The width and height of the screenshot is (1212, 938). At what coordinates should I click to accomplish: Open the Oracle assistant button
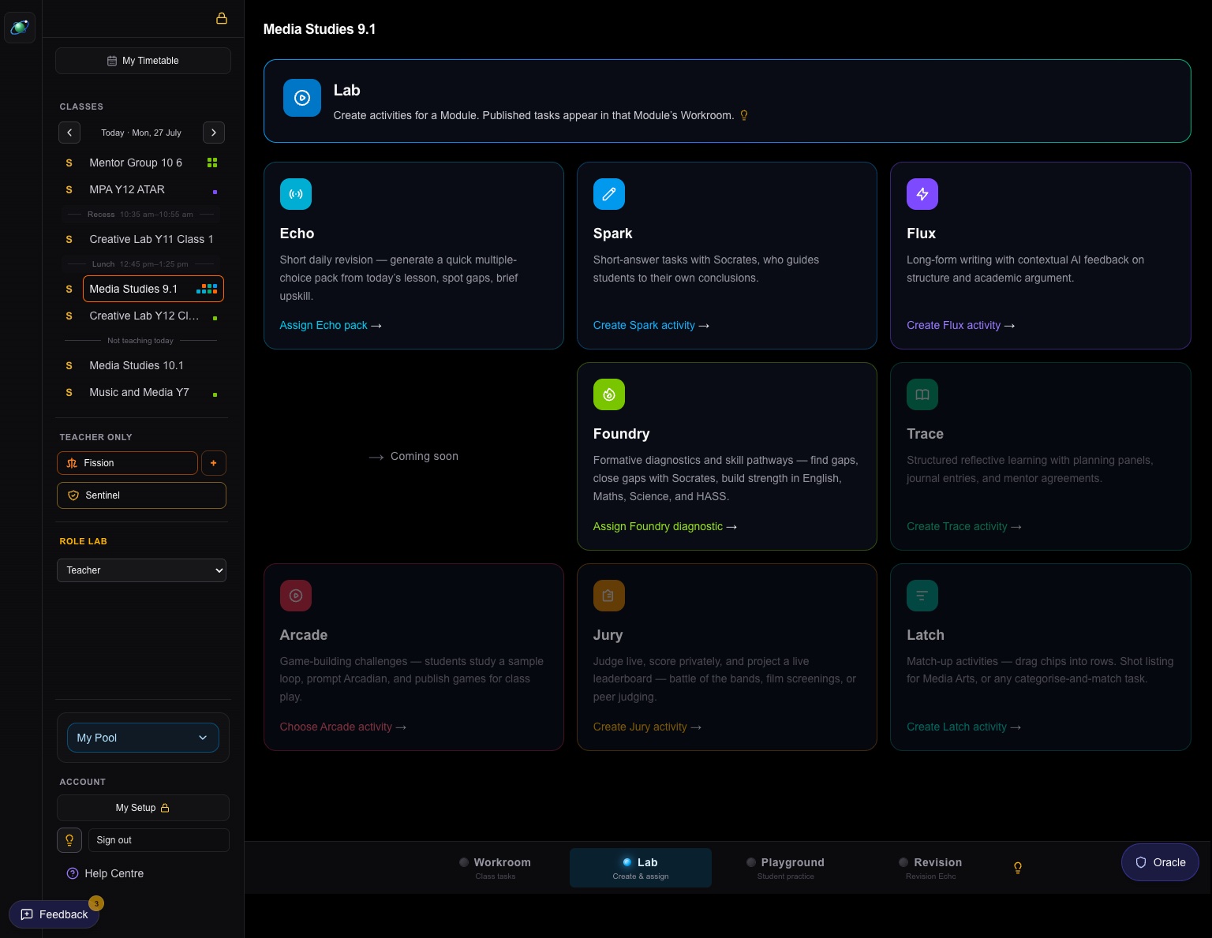1160,862
